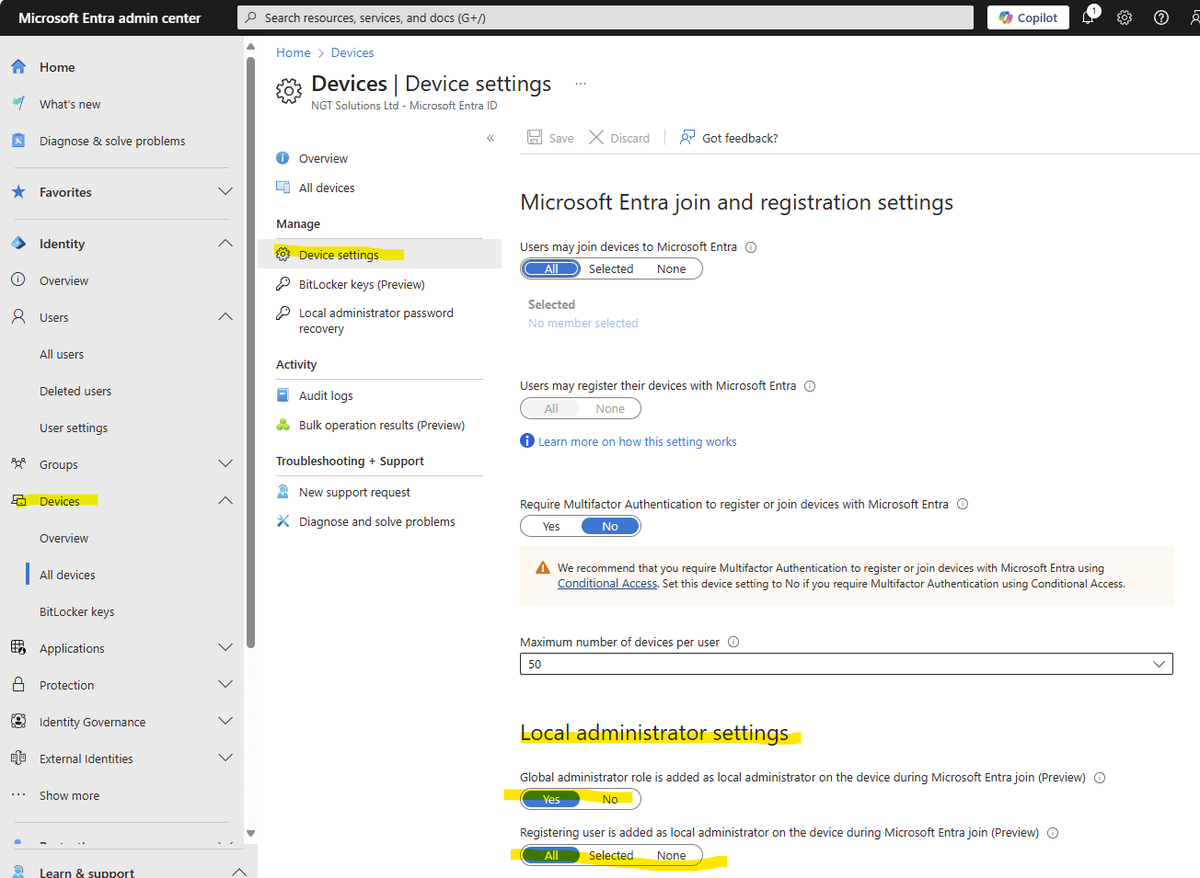Collapse the Identity section chevron

225,243
